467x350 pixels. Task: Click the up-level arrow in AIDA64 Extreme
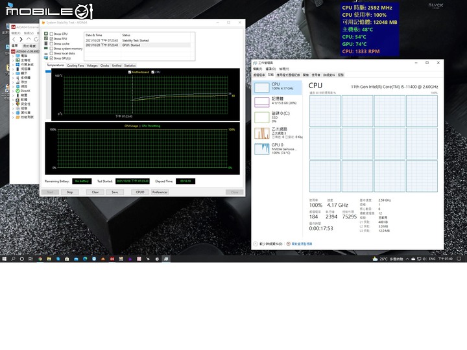point(29,39)
